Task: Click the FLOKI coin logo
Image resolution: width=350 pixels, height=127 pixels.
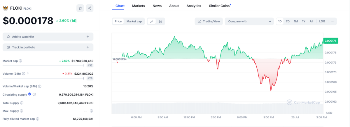Action: pos(6,8)
